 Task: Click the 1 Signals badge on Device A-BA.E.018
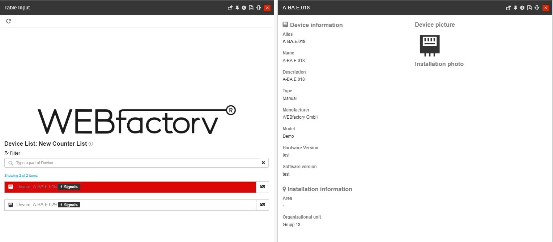[69, 187]
